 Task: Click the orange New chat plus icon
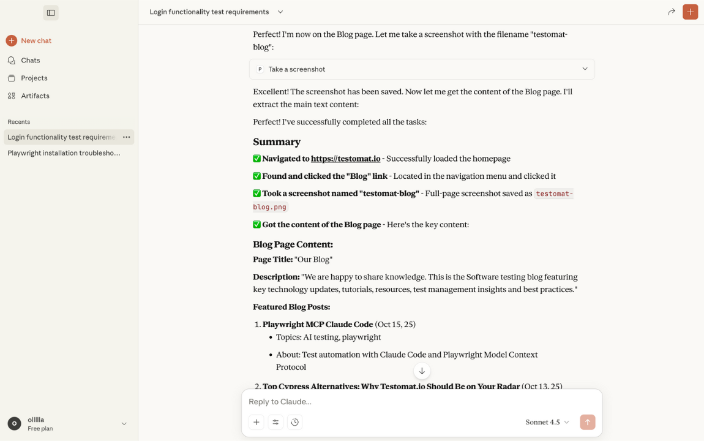[12, 40]
